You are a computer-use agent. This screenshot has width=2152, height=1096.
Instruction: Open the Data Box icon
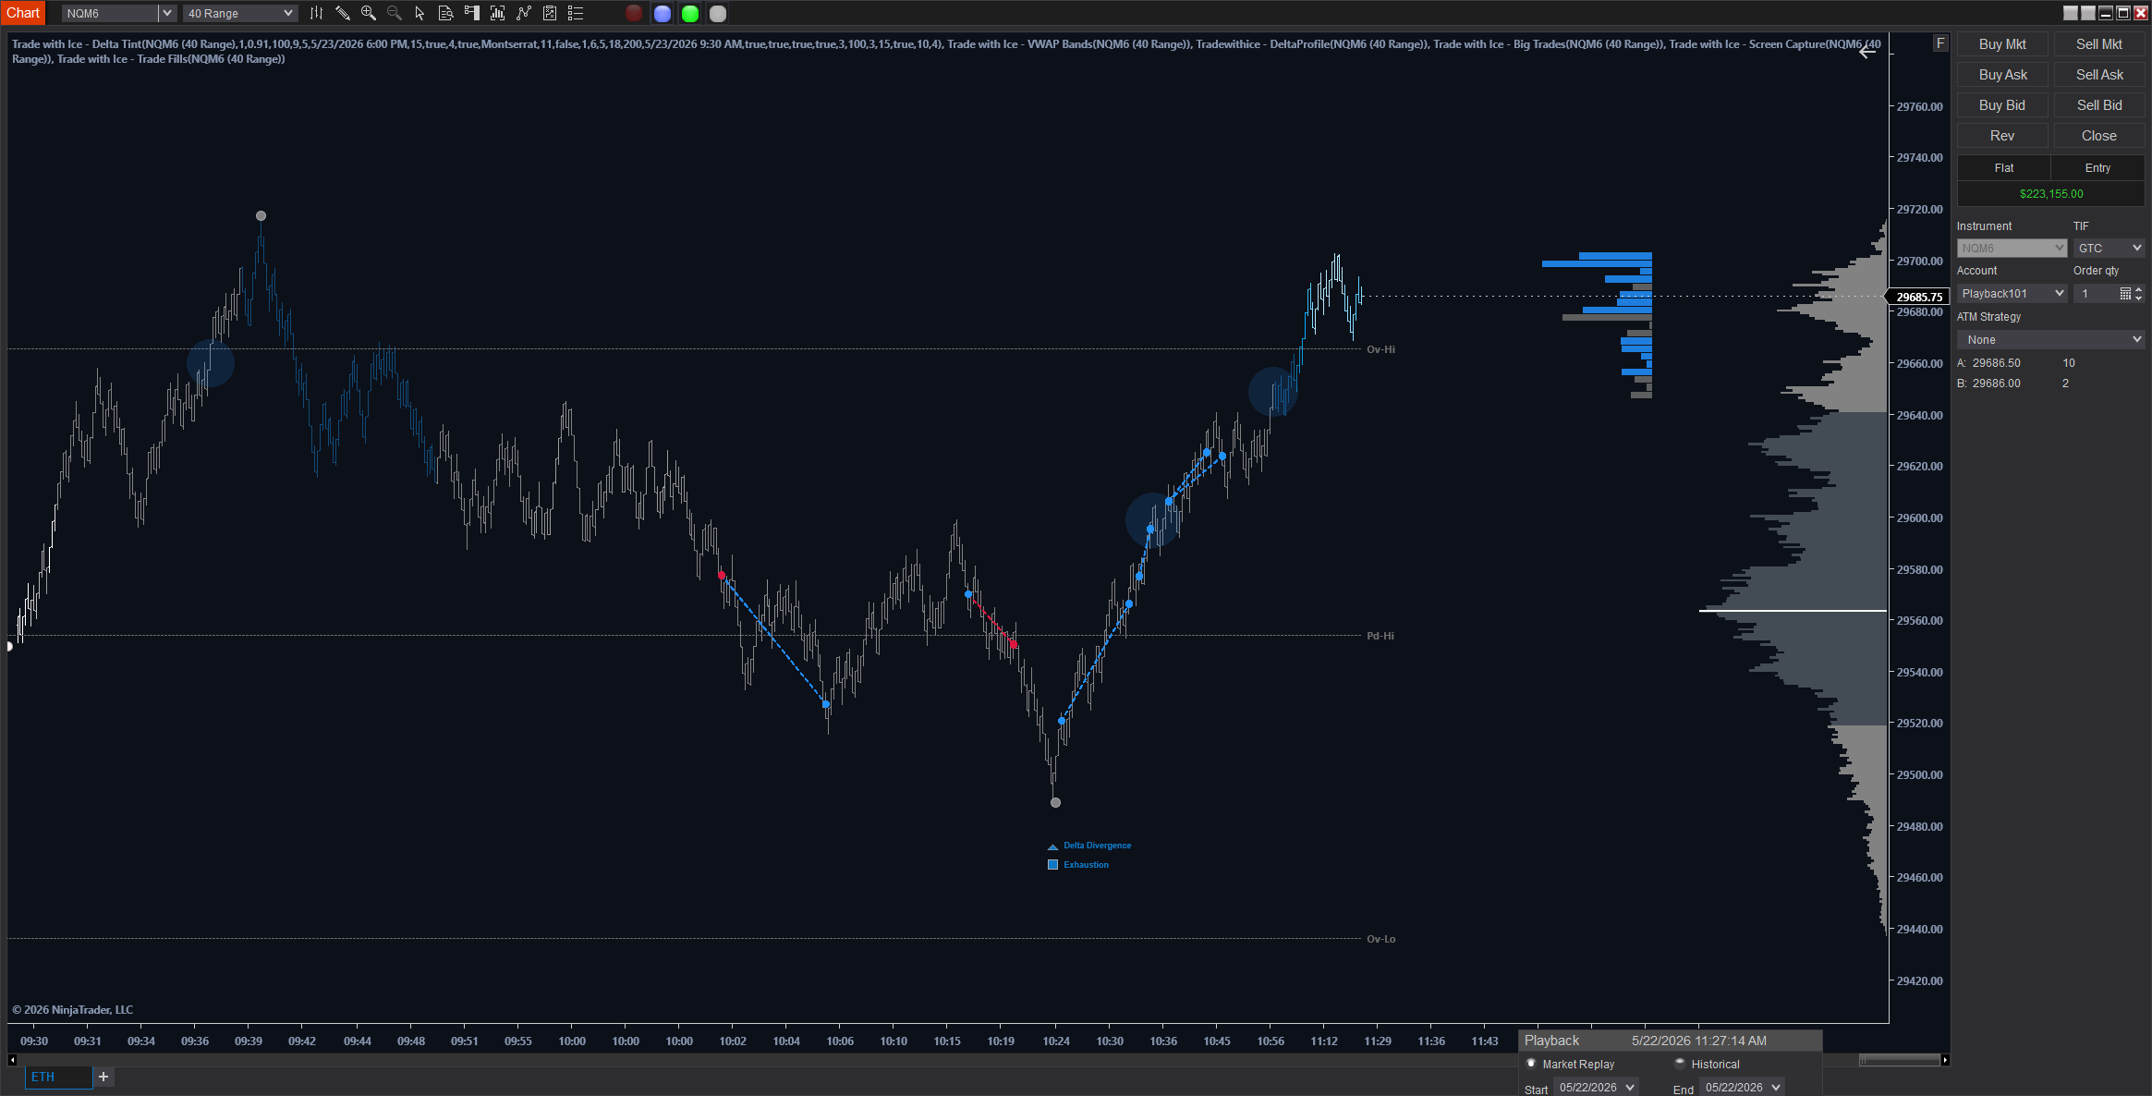click(445, 13)
